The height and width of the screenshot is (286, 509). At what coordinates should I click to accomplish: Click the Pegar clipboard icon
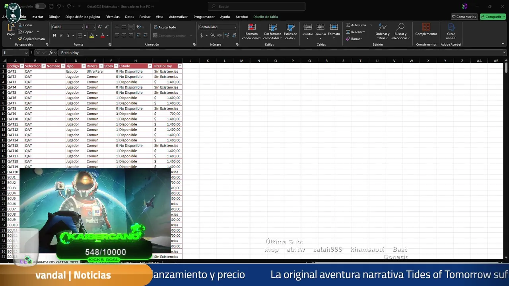(11, 27)
